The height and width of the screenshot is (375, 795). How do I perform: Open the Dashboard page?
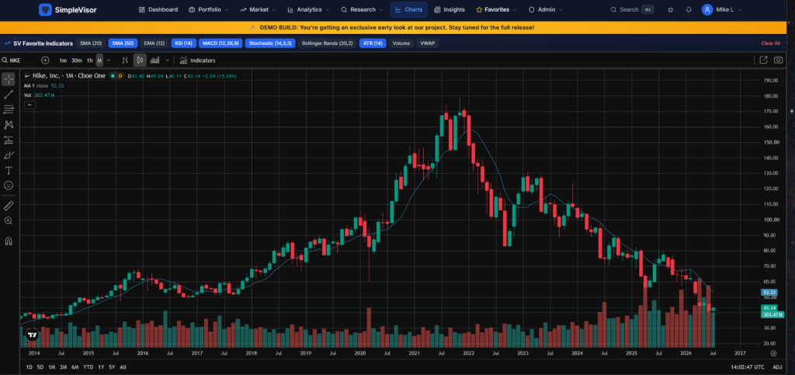click(158, 9)
